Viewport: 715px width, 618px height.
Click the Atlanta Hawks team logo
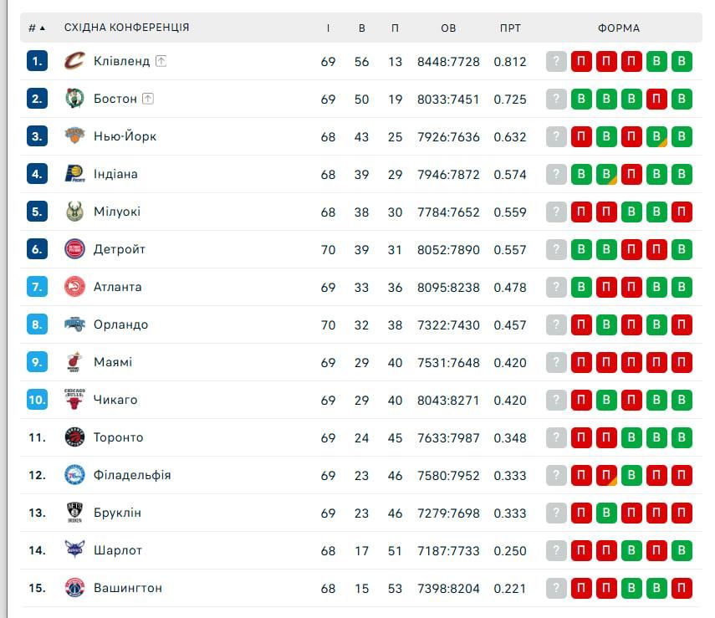[x=75, y=287]
